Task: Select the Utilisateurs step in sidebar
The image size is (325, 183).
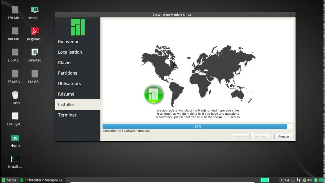Action: (78, 83)
